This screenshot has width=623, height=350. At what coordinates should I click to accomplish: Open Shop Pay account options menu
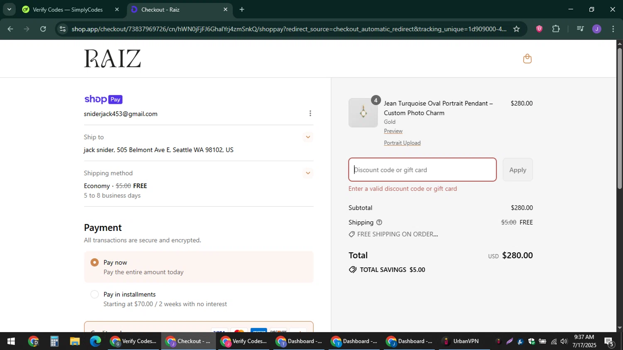pos(310,113)
